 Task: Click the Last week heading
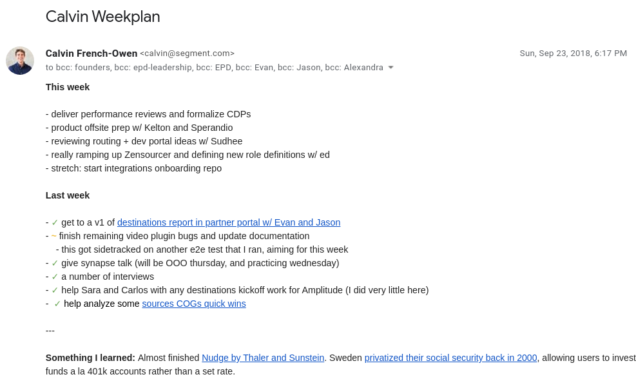[x=67, y=195]
